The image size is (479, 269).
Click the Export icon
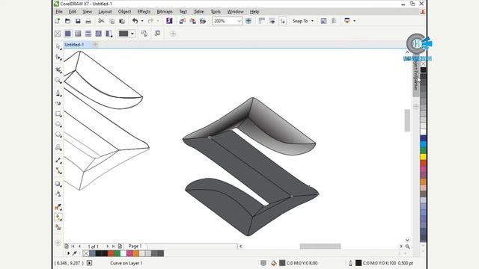pyautogui.click(x=193, y=21)
